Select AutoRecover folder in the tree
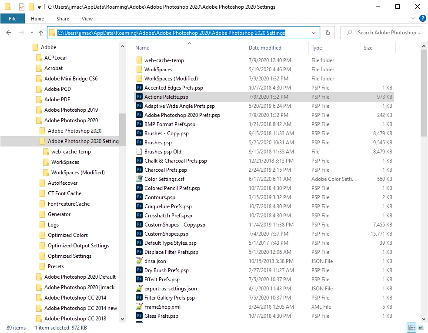 (x=63, y=183)
